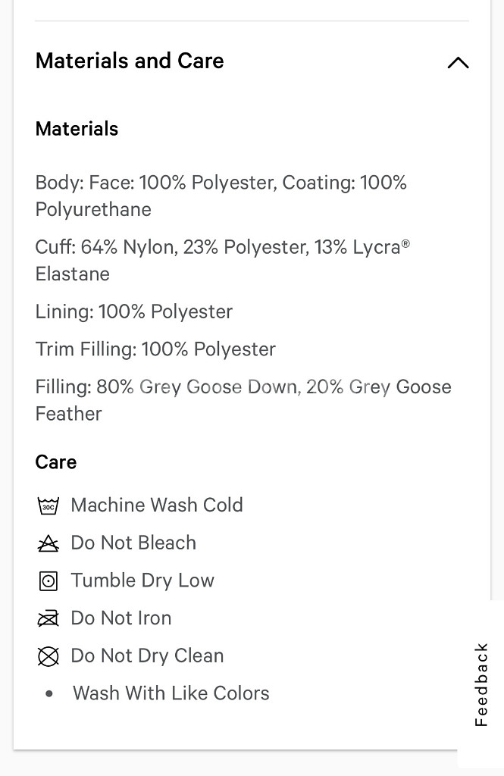This screenshot has width=504, height=776.
Task: Click the tumble dry low icon
Action: pos(49,581)
